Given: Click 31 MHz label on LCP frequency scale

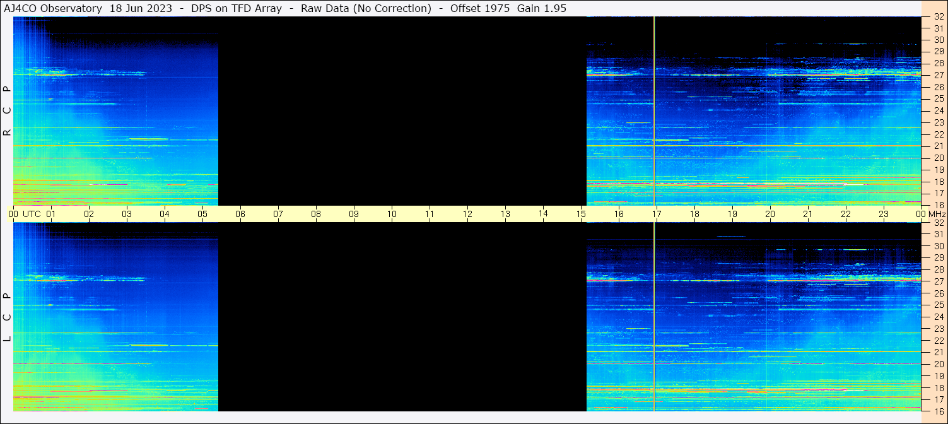Looking at the screenshot, I should (938, 234).
